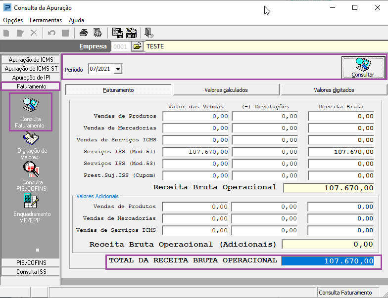This screenshot has height=298, width=388.
Task: Click the TOTAL DA RECEITA BRUTA OPERACIONAL value
Action: point(328,261)
